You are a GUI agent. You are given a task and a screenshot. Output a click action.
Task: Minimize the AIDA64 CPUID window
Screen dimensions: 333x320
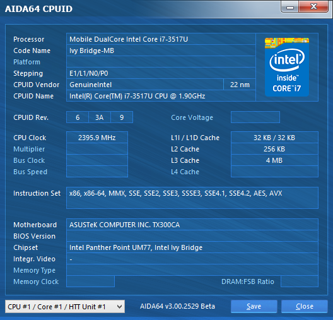coord(289,7)
